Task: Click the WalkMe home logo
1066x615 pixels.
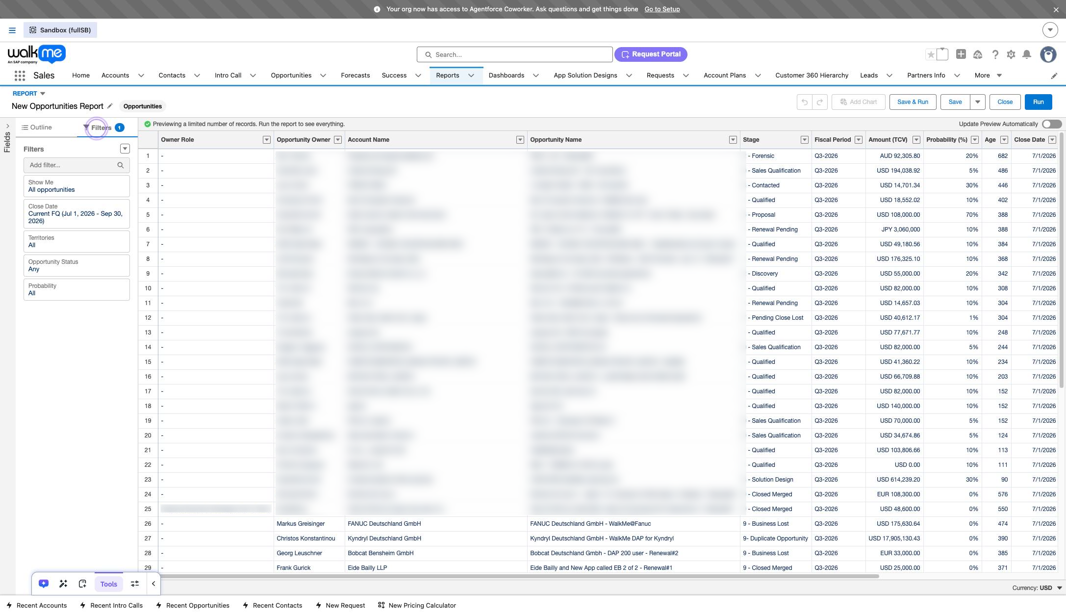Action: click(x=37, y=54)
